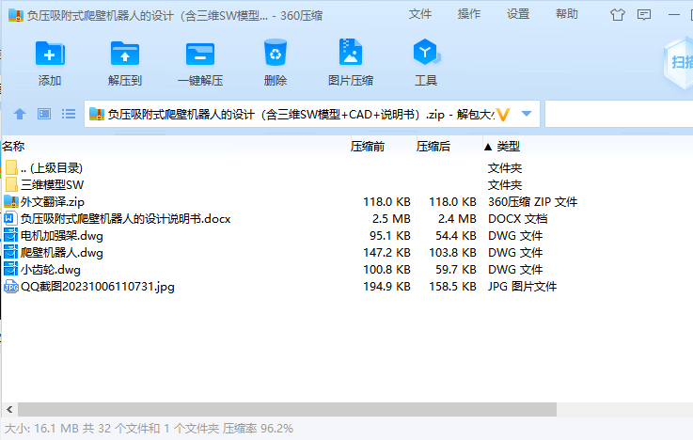Switch to the icon view mode button
693x440 pixels.
point(44,114)
